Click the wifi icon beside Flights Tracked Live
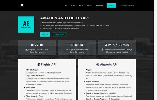This screenshot has width=157, height=100. pos(67,49)
